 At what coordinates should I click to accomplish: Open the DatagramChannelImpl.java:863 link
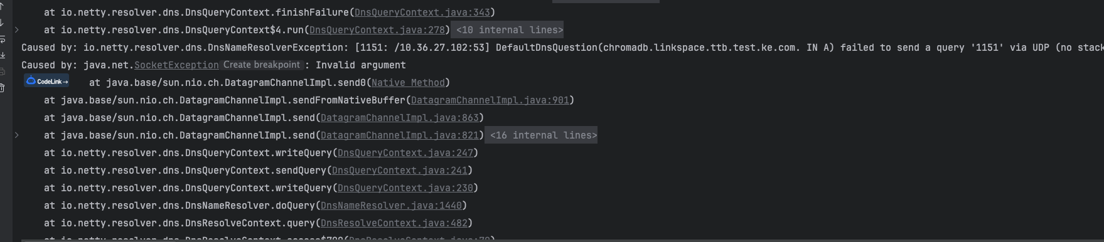(x=399, y=118)
